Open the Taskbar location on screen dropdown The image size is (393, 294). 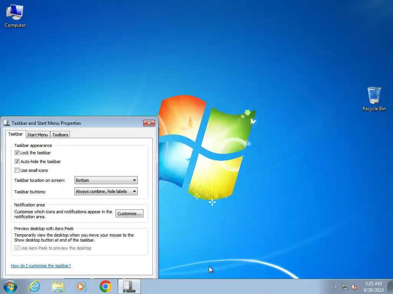(x=106, y=180)
